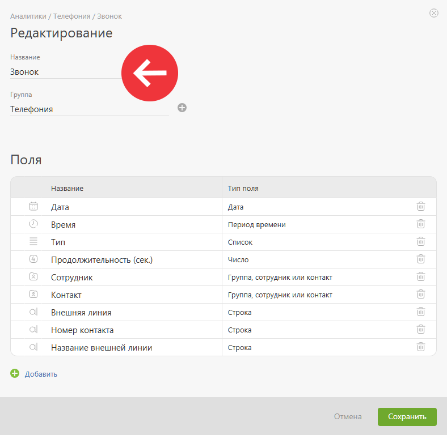
Task: Click Звонок in the breadcrumb
Action: pos(109,16)
